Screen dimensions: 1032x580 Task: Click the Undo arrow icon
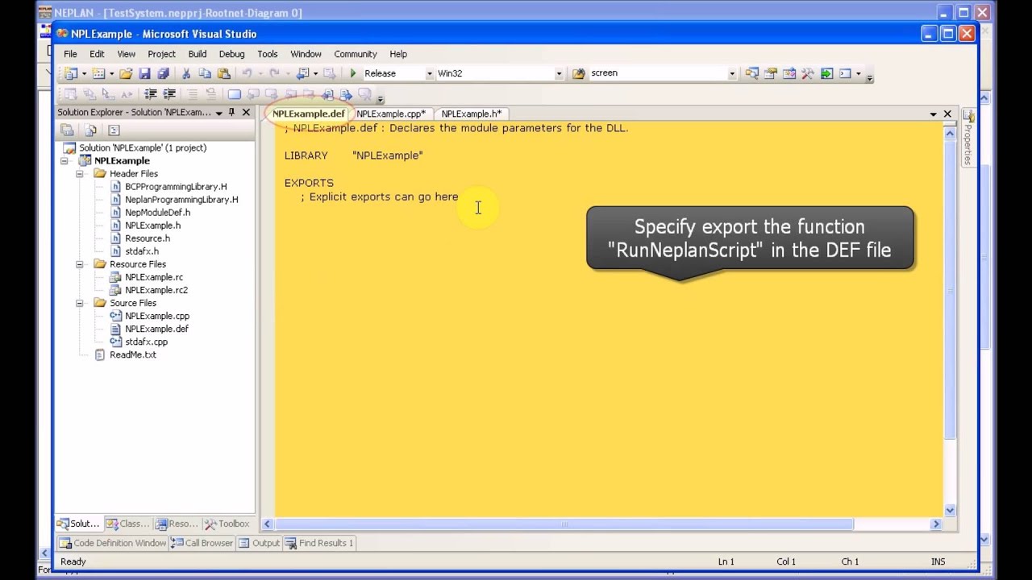pos(247,73)
